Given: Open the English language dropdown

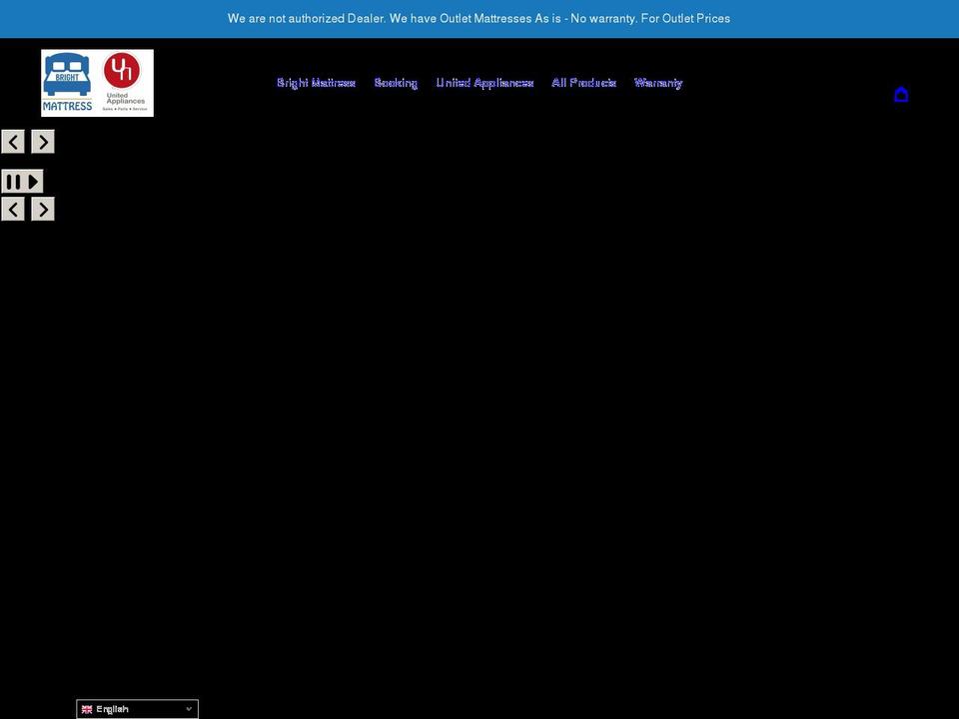Looking at the screenshot, I should (137, 706).
